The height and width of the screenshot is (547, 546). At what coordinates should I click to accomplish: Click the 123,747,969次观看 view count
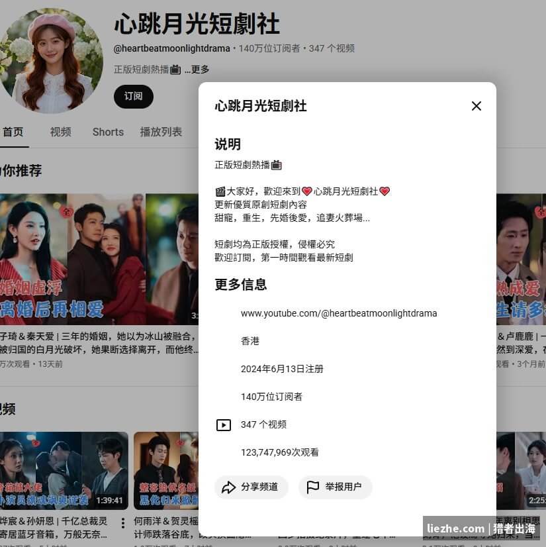(x=280, y=452)
